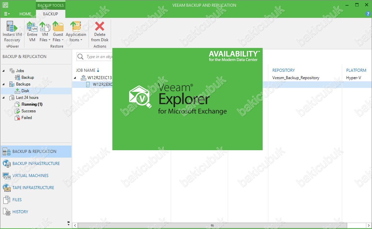Image resolution: width=372 pixels, height=229 pixels.
Task: Open Running (1) sessions
Action: tap(32, 104)
